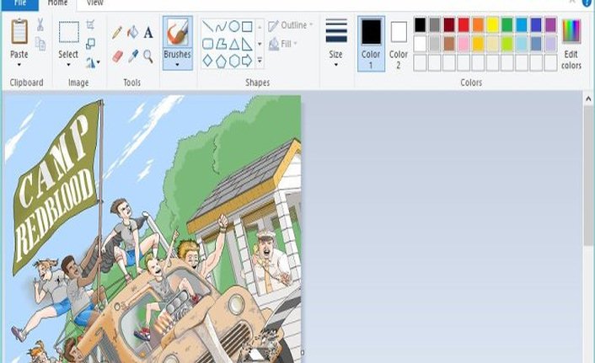Choose the Fill with color bucket tool

(x=132, y=33)
